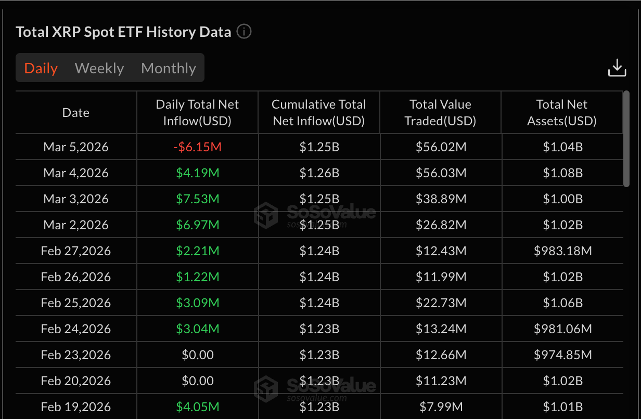
Task: Select the $3.04M inflow value
Action: [x=198, y=329]
